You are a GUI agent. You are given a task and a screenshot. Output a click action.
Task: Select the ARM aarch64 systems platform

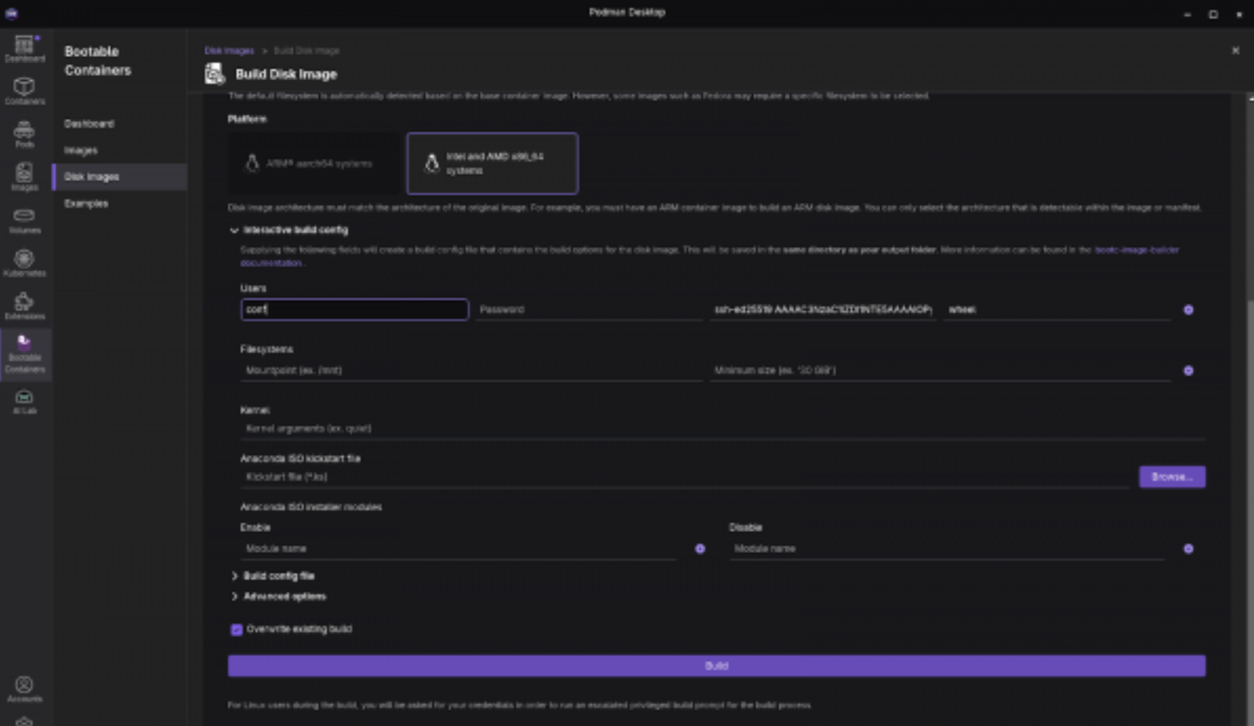[x=314, y=163]
